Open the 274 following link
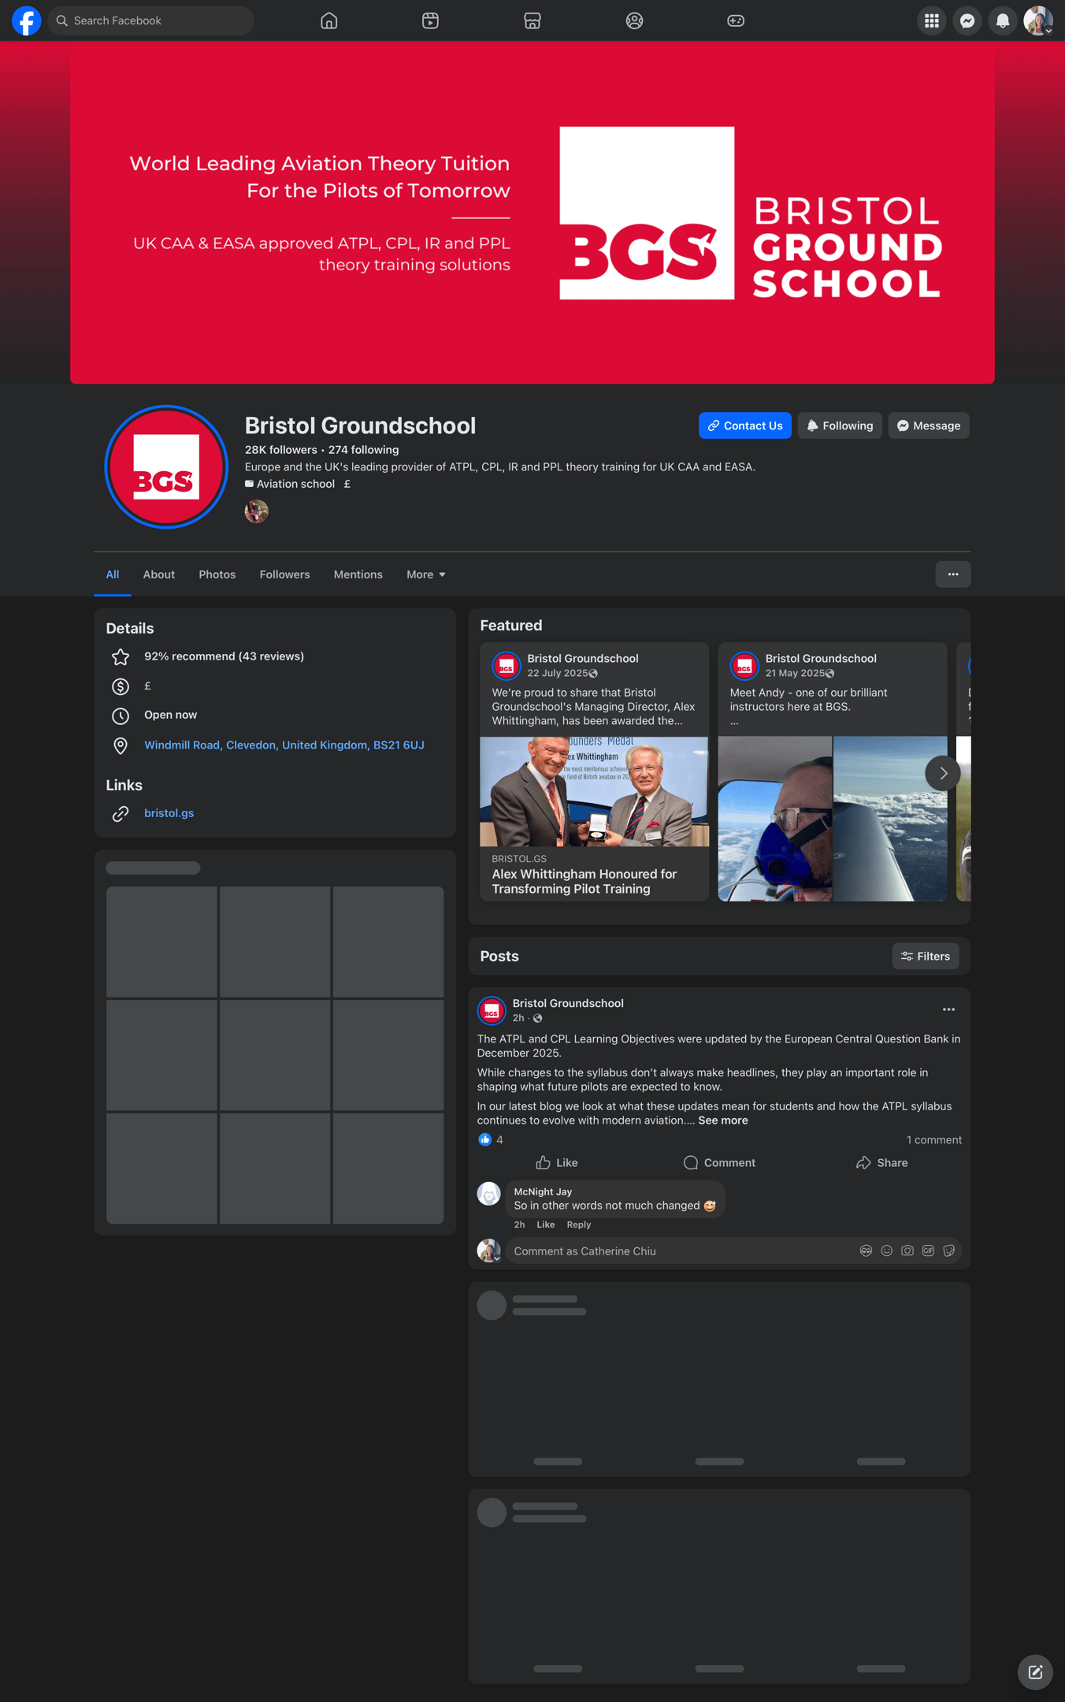The height and width of the screenshot is (1702, 1065). coord(364,450)
